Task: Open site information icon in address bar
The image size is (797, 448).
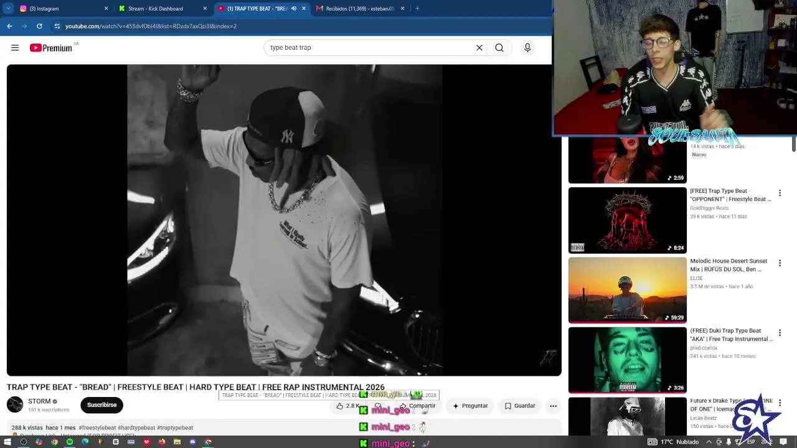Action: pos(57,26)
